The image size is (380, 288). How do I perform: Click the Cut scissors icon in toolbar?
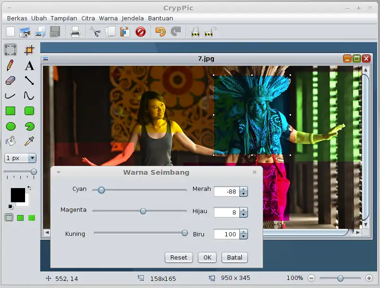click(x=95, y=32)
